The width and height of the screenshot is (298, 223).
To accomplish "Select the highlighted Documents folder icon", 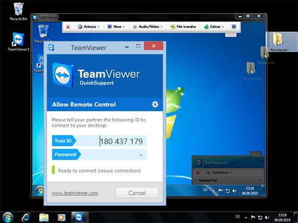I will point(279,42).
